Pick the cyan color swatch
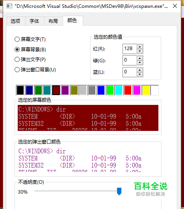The width and height of the screenshot is (184, 209). tap(119, 90)
